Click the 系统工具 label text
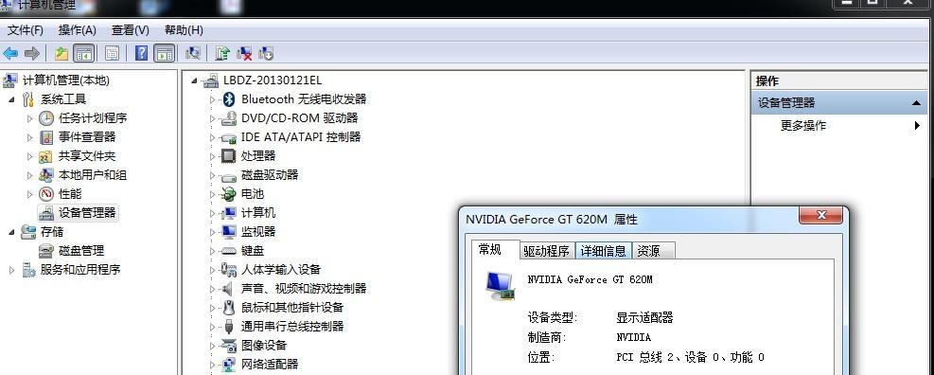This screenshot has height=375, width=934. coord(63,99)
